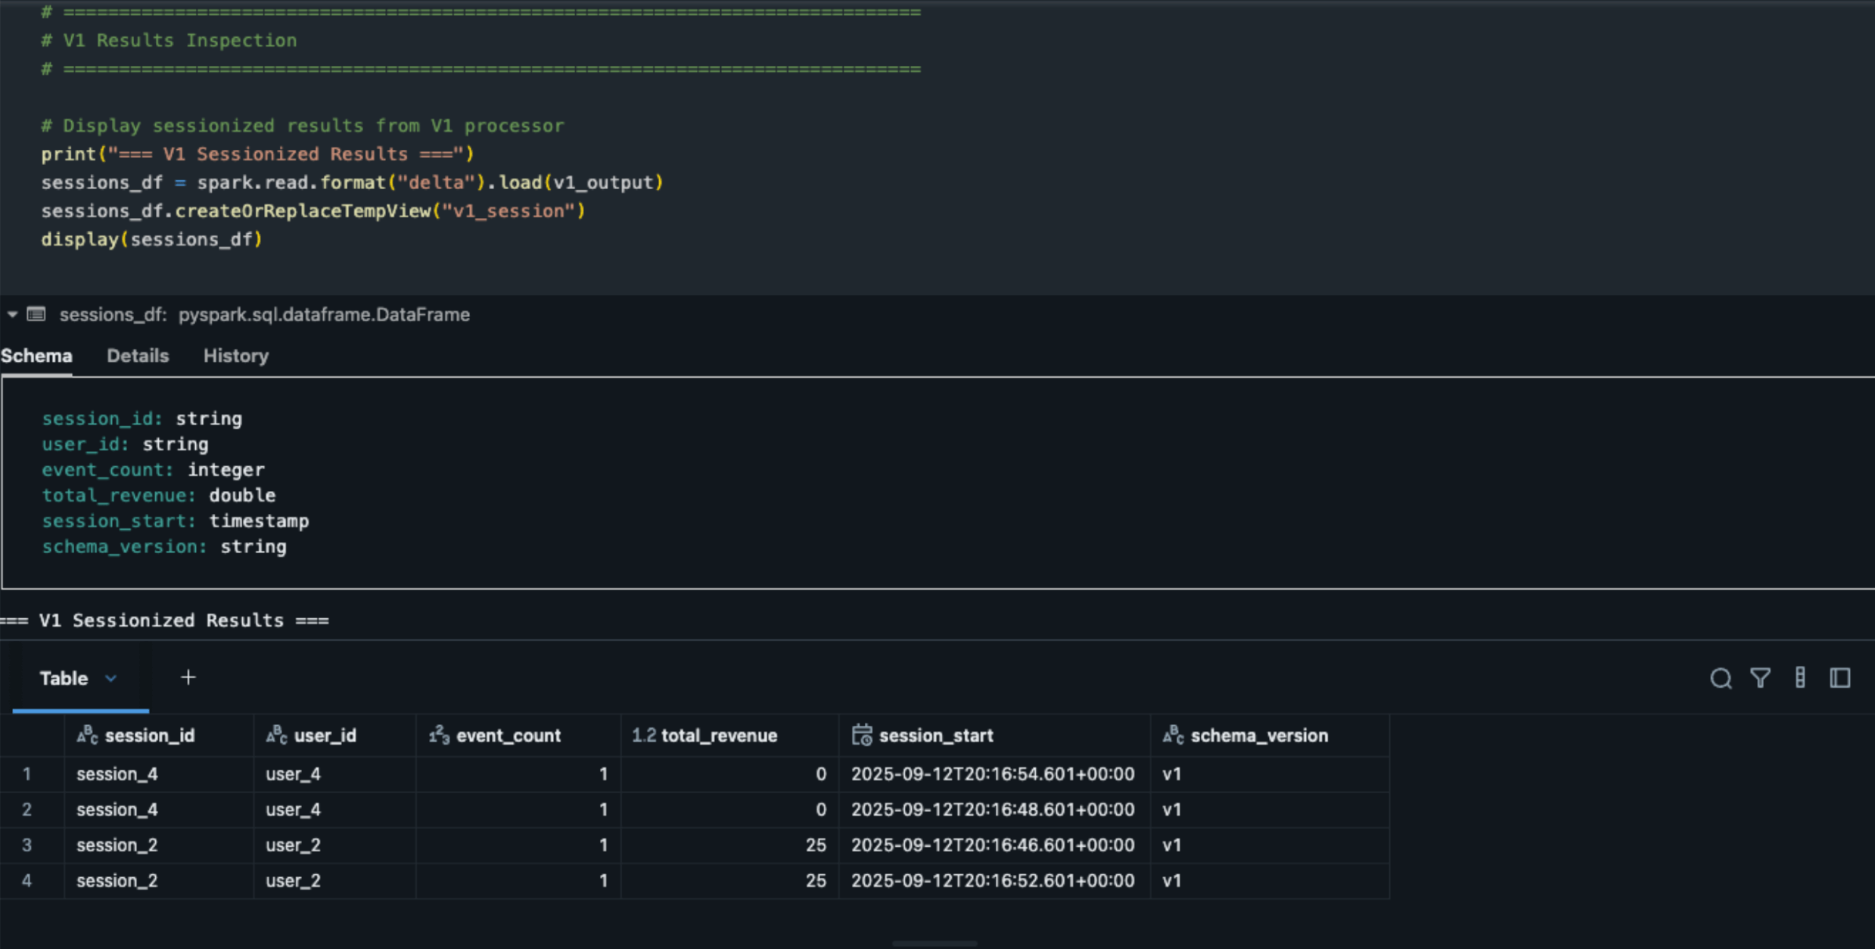Click the plus icon to add visualization
The width and height of the screenshot is (1875, 949).
coord(188,677)
